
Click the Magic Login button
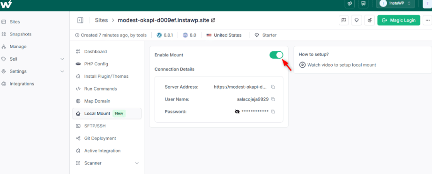(399, 21)
